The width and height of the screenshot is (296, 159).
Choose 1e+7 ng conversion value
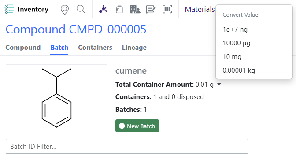tap(235, 30)
